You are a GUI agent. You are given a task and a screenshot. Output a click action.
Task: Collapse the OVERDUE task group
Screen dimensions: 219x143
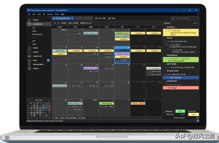[166, 27]
